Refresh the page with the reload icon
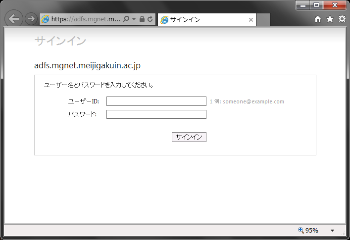350x240 pixels. point(150,19)
